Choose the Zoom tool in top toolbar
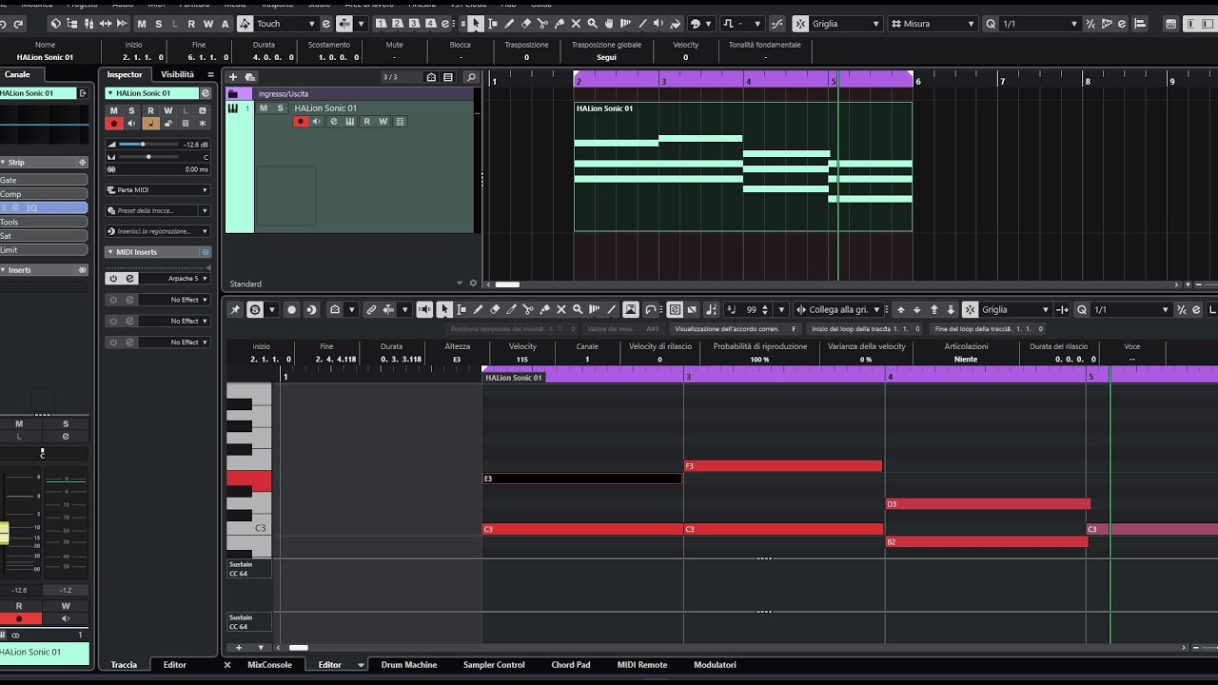The height and width of the screenshot is (685, 1218). 593,24
